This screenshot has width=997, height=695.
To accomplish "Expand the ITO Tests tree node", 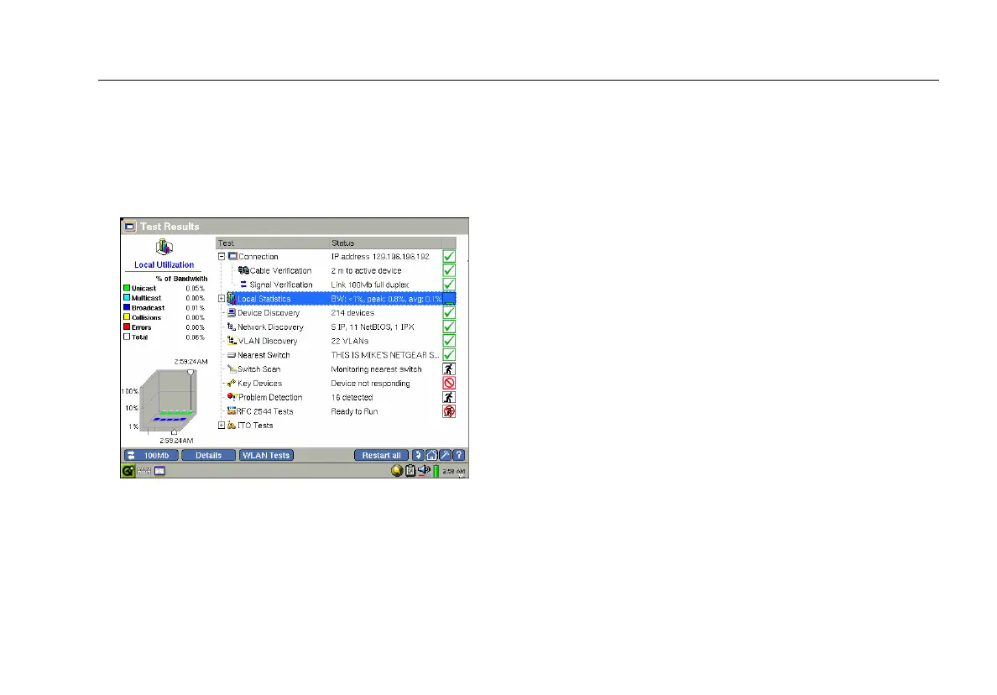I will pos(222,426).
